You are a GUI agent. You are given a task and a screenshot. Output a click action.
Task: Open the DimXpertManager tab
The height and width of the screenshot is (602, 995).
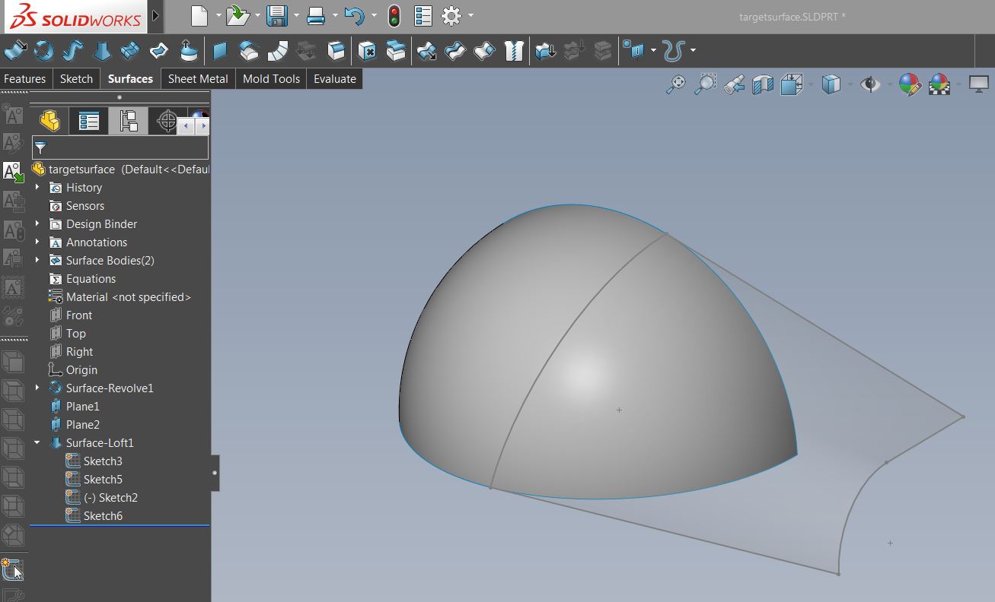167,121
